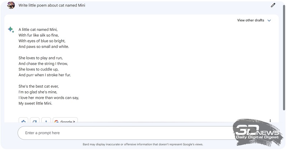
Task: Click the pencil icon to edit the prompt
Action: 273,5
